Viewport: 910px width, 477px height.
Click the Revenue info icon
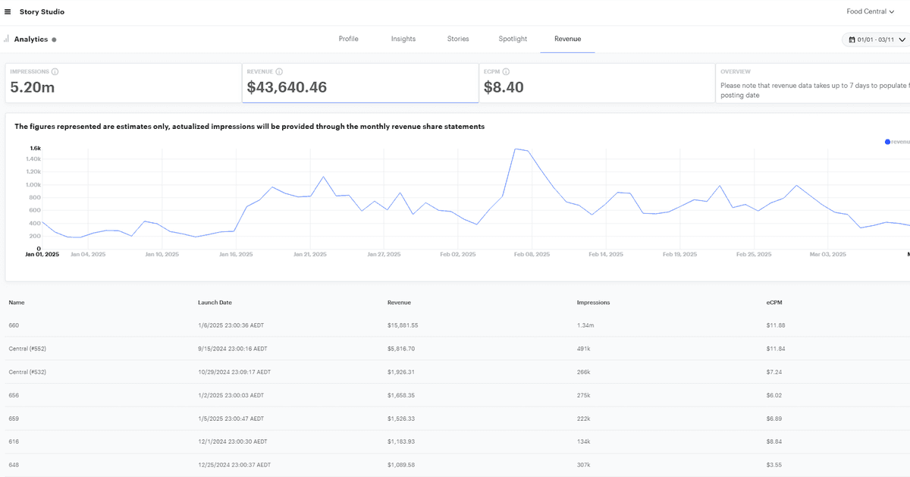(x=280, y=71)
